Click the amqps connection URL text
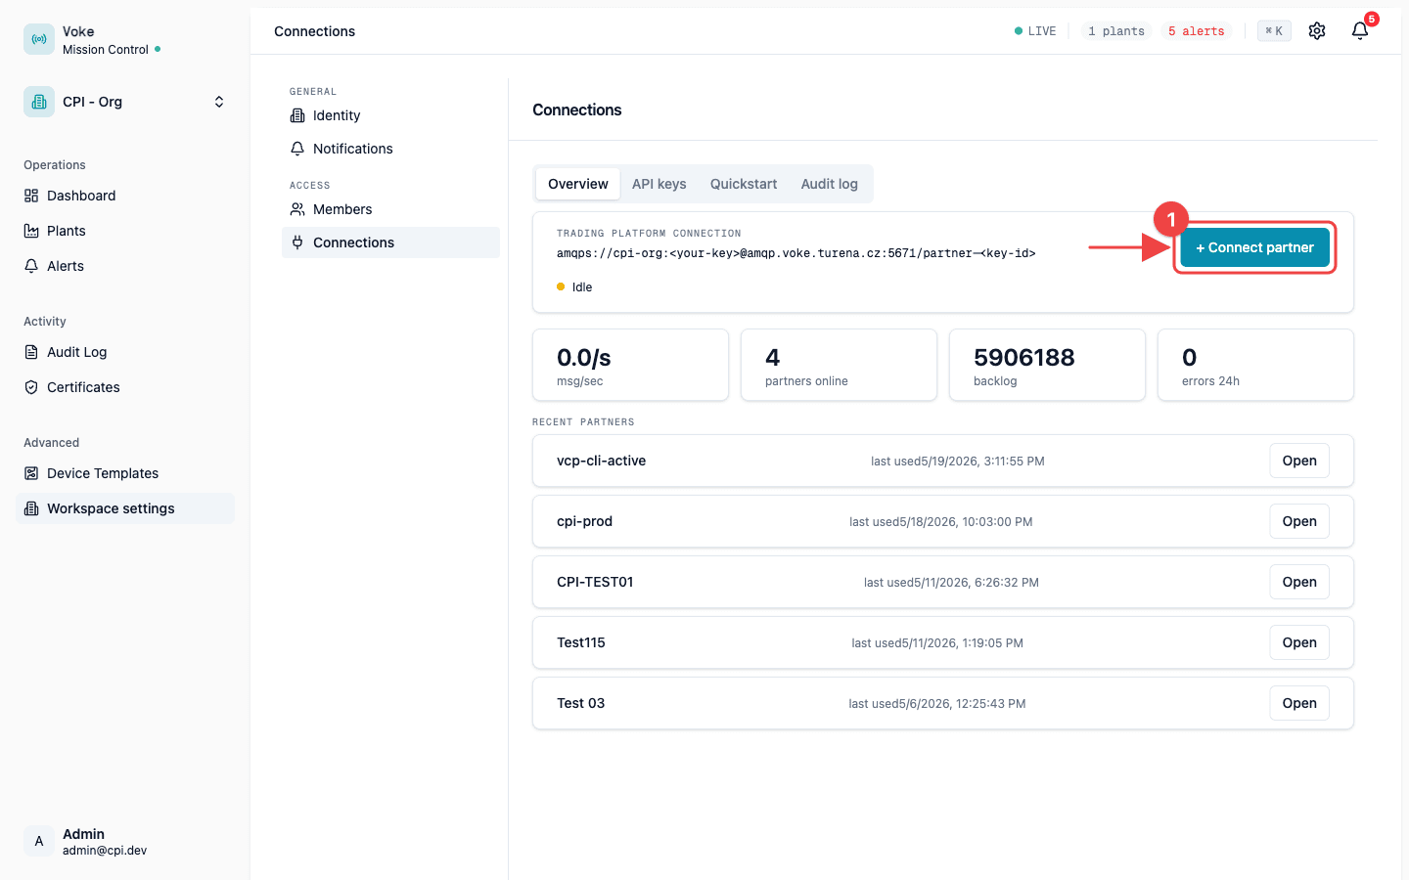This screenshot has height=880, width=1409. (x=796, y=253)
